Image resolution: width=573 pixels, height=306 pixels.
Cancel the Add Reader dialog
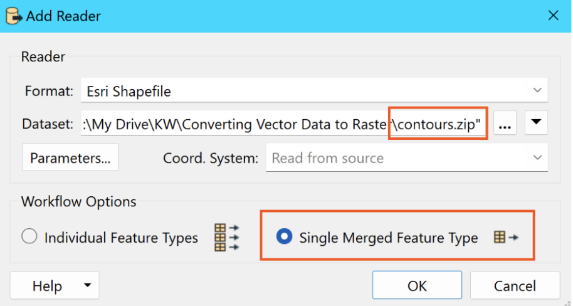[515, 285]
